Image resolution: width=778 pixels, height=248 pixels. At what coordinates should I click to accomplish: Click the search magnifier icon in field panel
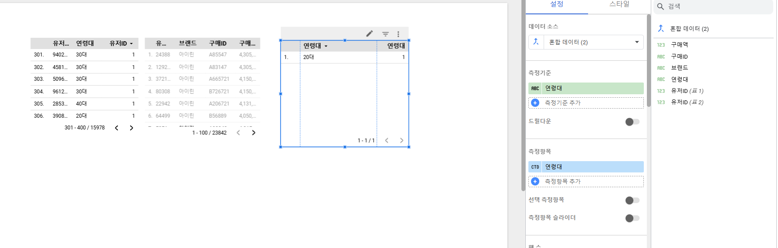661,7
